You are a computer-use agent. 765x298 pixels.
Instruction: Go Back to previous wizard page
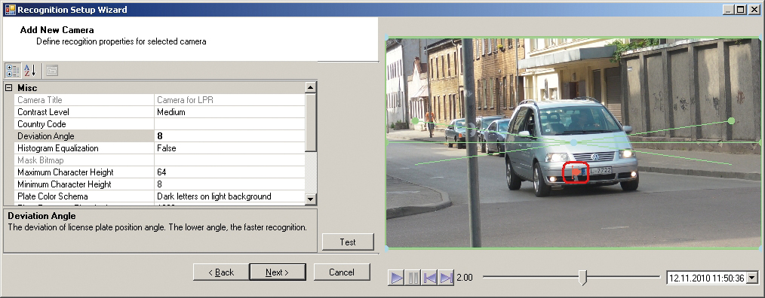(x=221, y=272)
